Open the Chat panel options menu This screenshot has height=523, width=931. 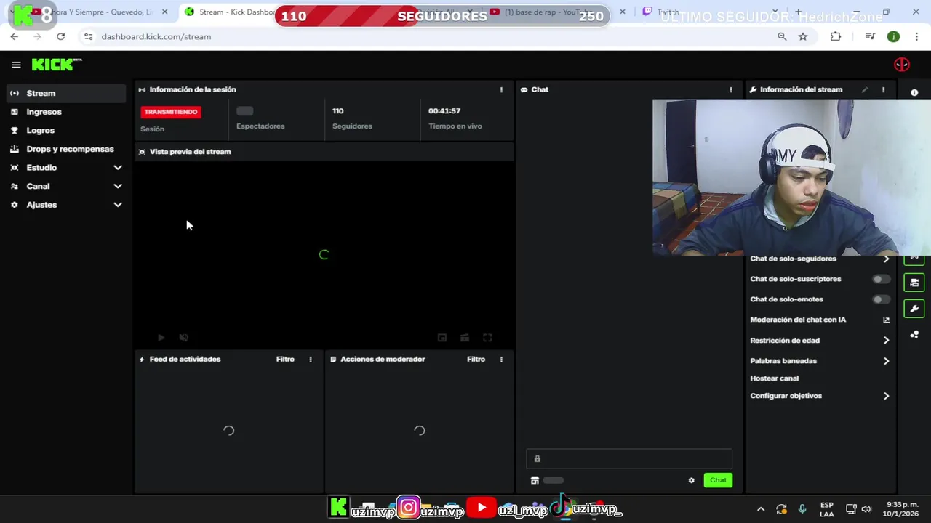pos(731,90)
